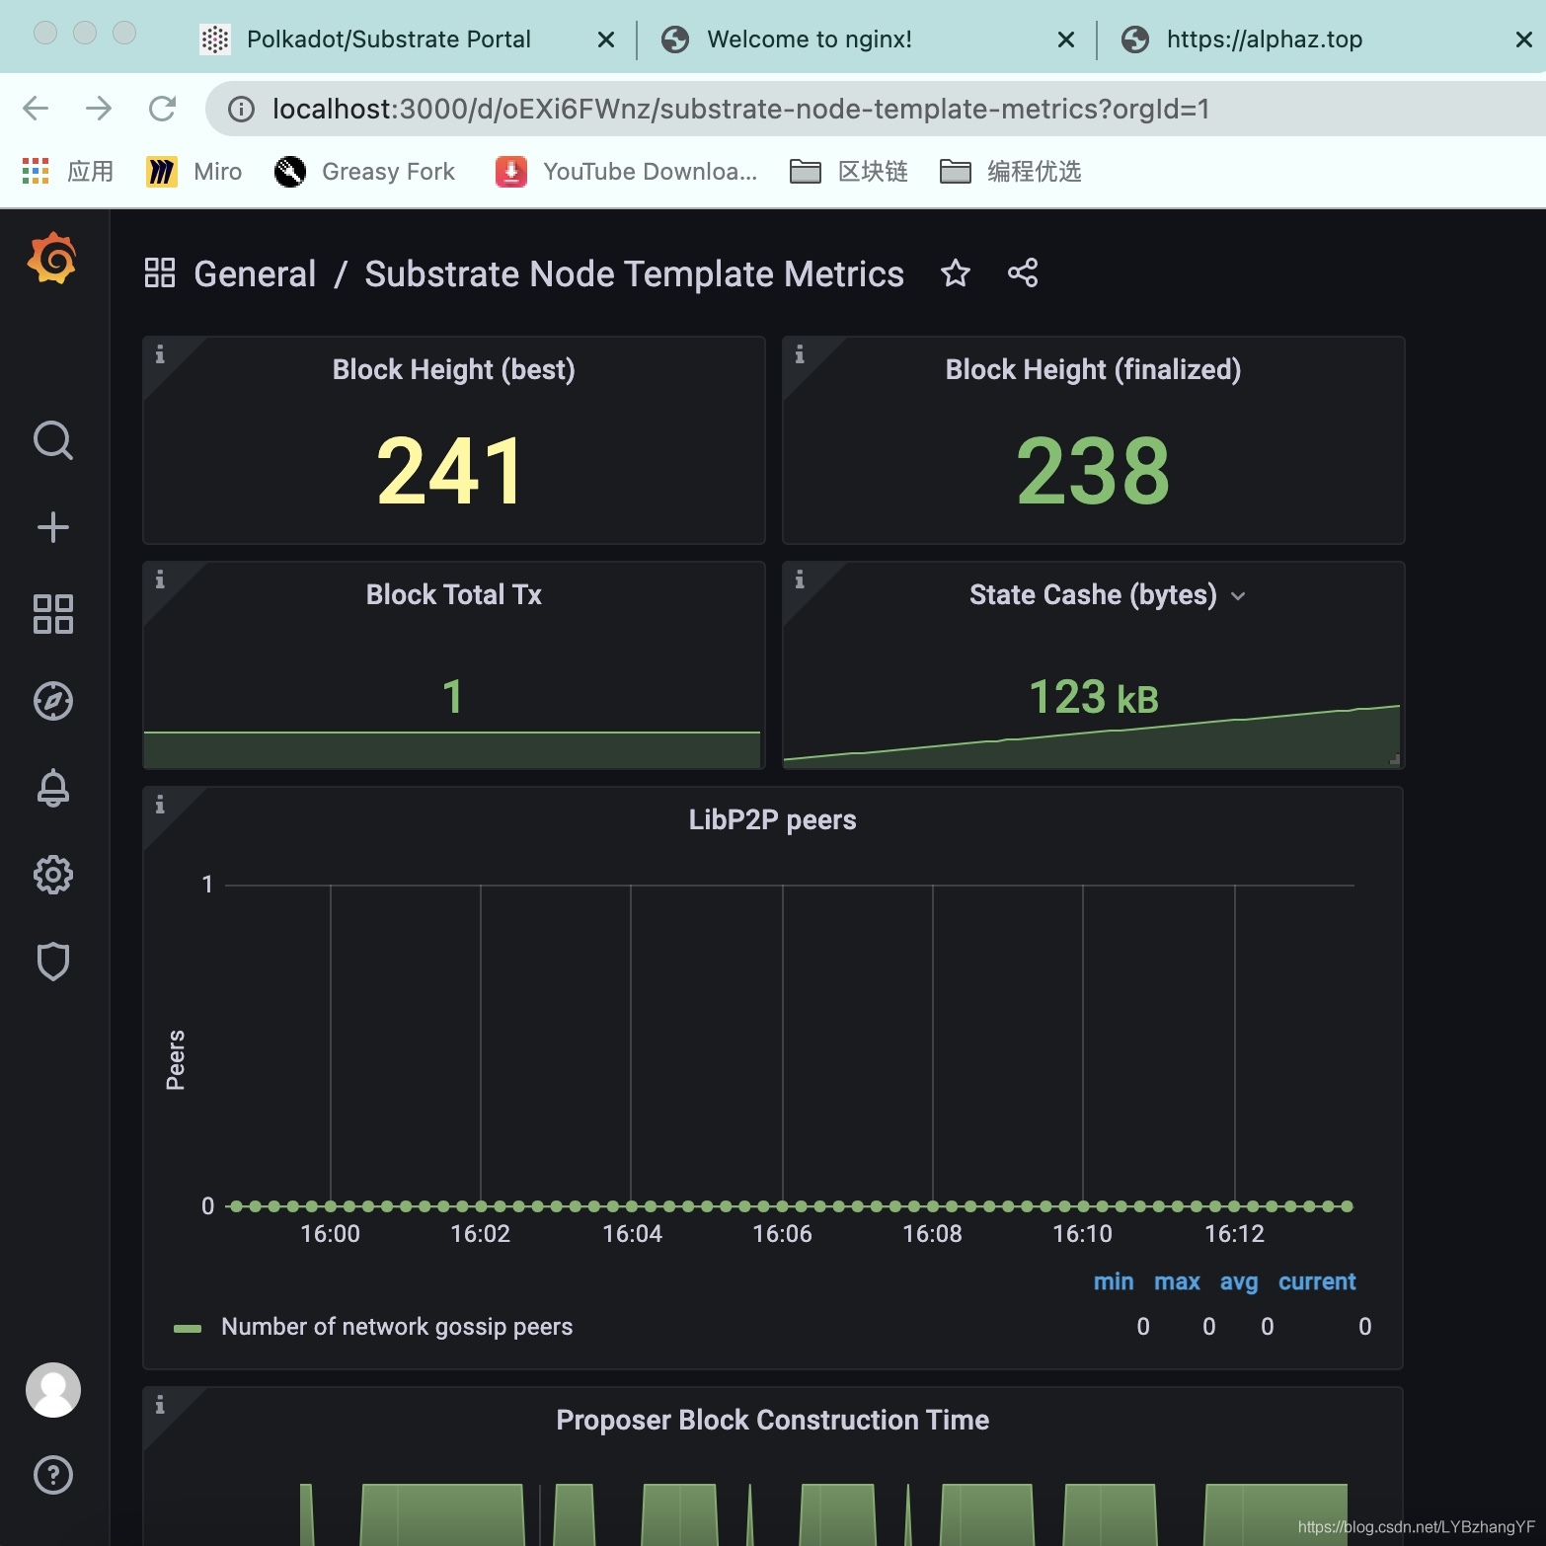Open the Block Height (best) panel title menu
Viewport: 1546px width, 1546px height.
pos(454,369)
